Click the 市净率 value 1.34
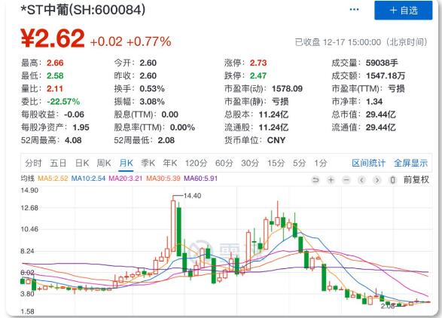 pos(374,102)
